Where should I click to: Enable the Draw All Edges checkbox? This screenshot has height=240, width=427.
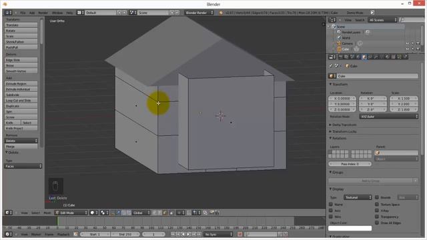[x=377, y=223]
